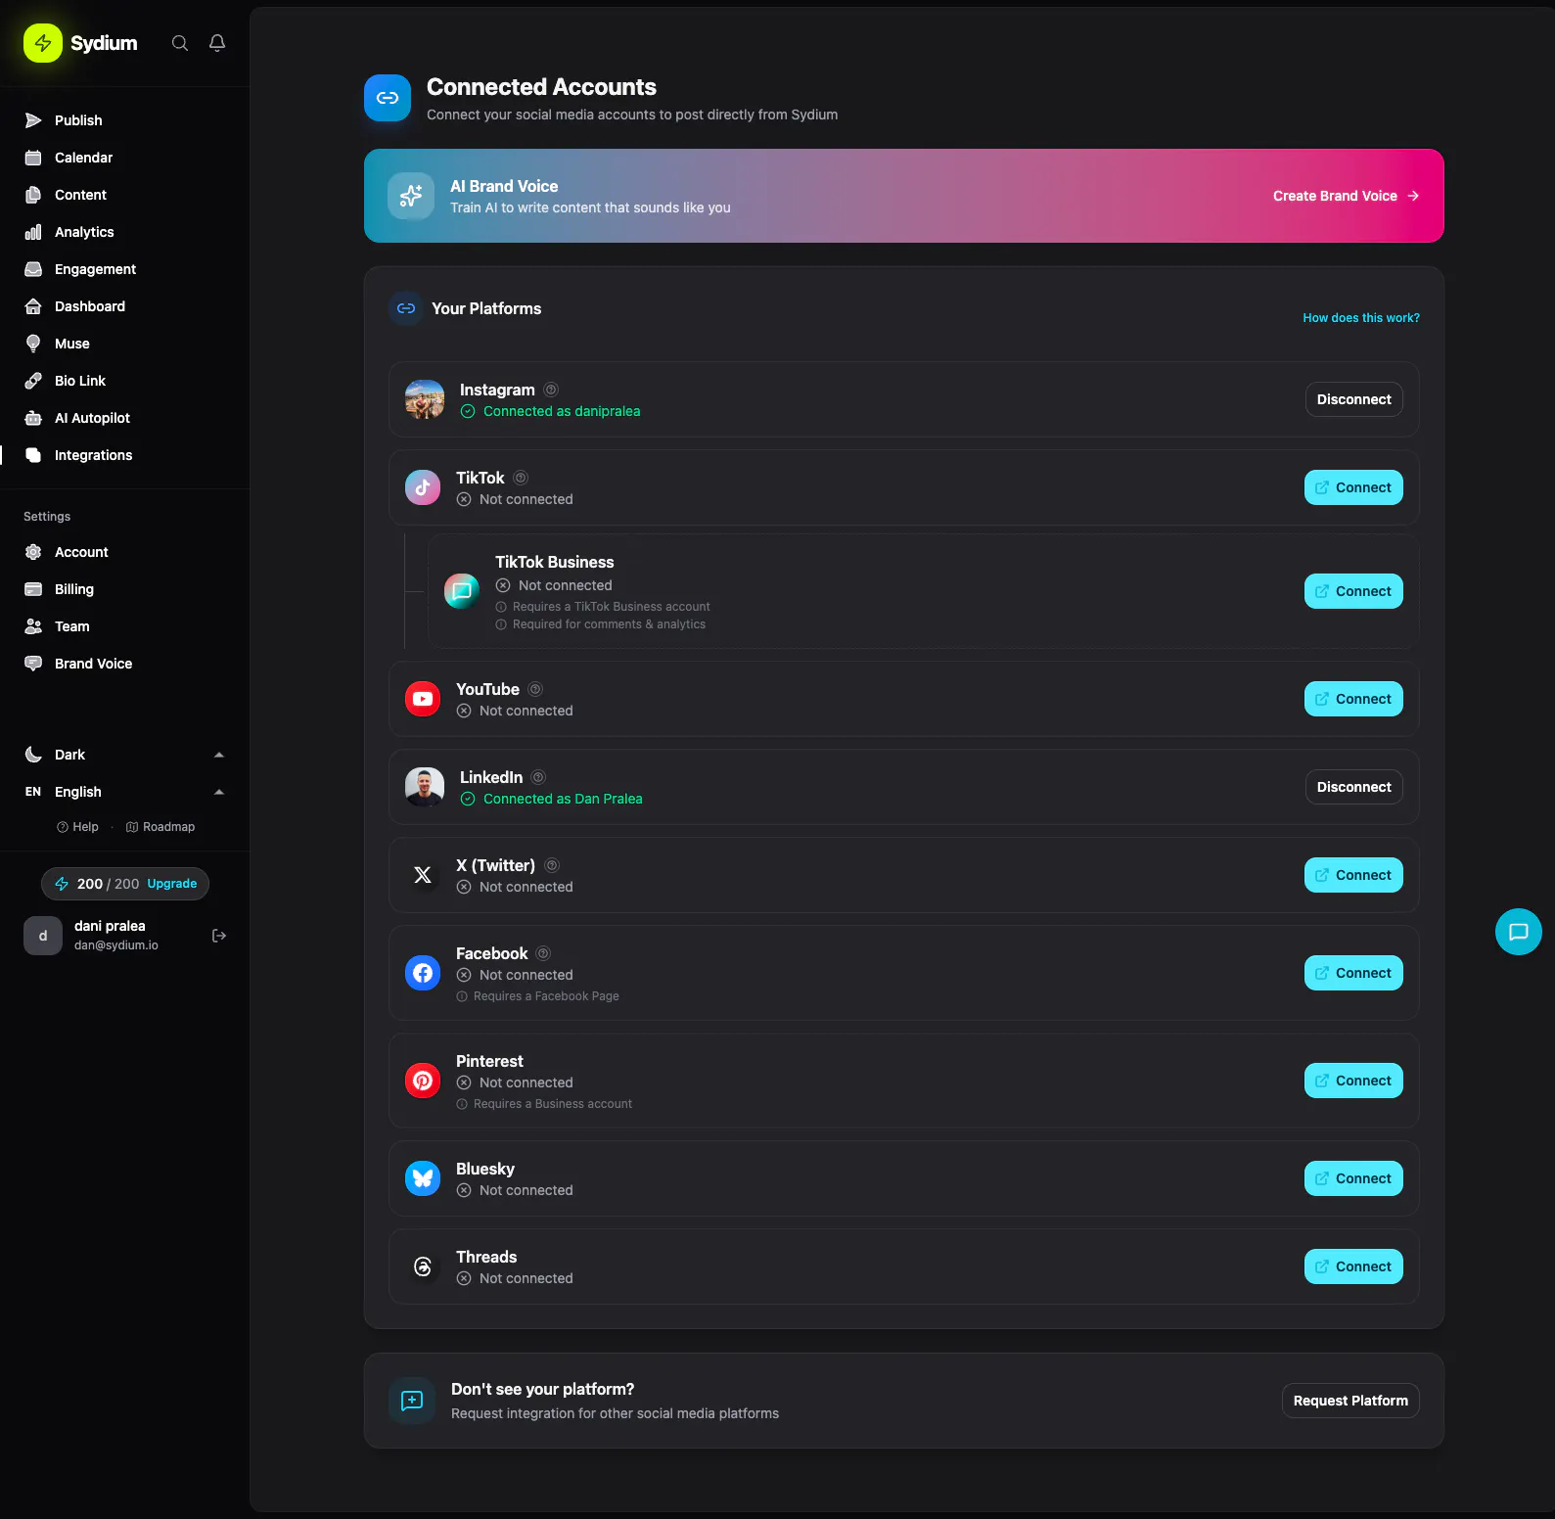Connect the TikTok Business account
The height and width of the screenshot is (1519, 1555).
(x=1353, y=591)
